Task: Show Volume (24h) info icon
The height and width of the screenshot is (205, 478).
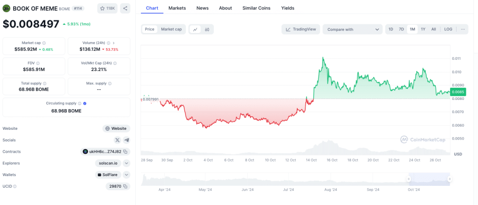Action: click(108, 43)
